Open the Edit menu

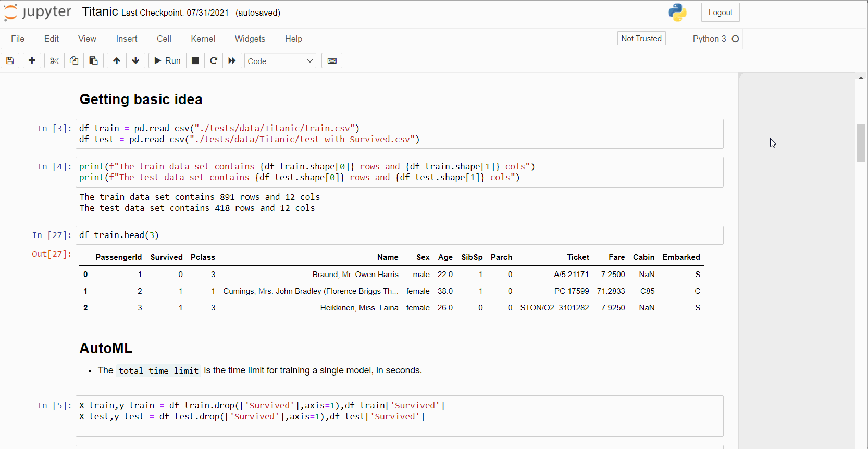coord(52,39)
